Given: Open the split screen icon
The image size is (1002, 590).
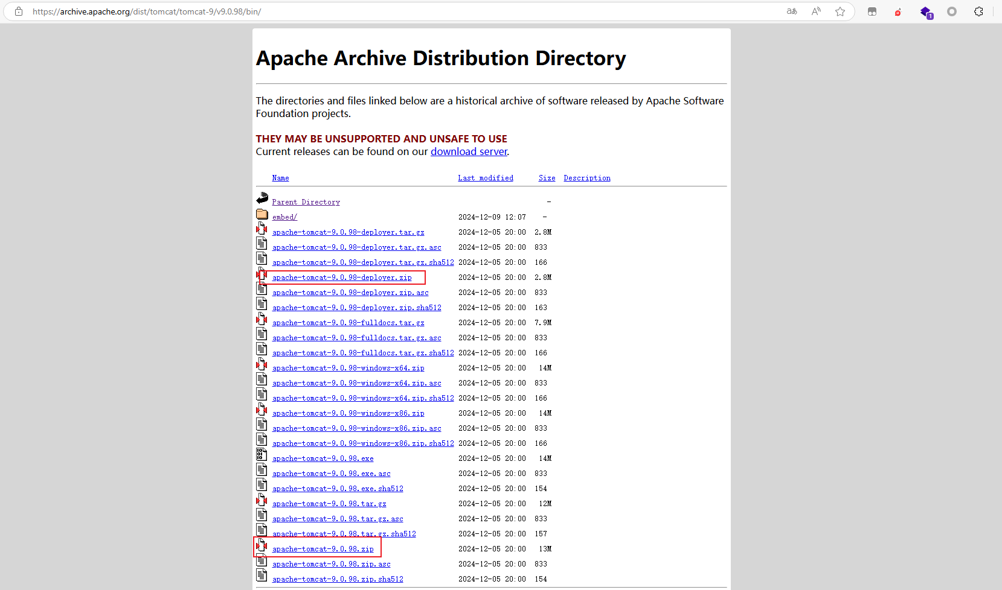Looking at the screenshot, I should (x=872, y=11).
